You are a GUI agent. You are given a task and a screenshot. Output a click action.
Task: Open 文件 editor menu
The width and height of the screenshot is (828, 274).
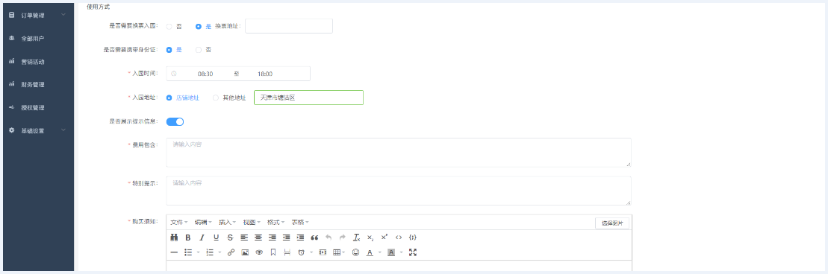pos(179,223)
